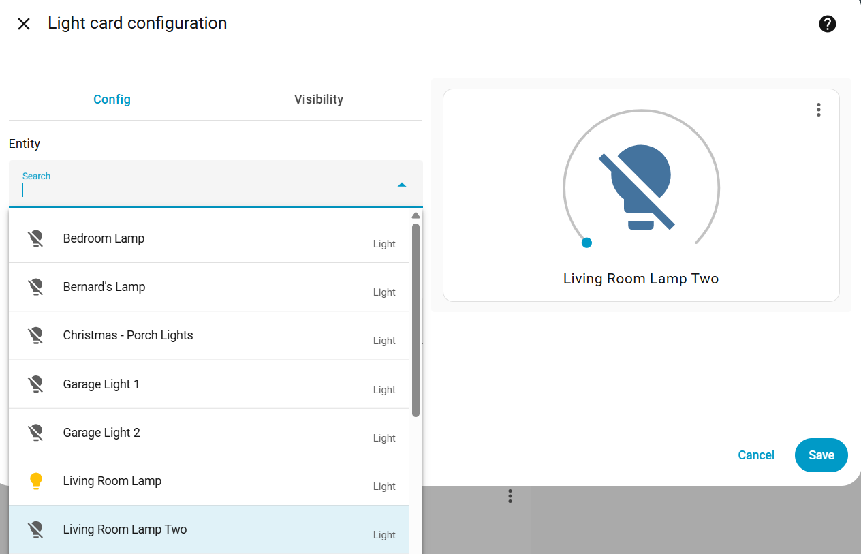Cancel the card configuration
Viewport: 861px width, 554px height.
tap(756, 455)
